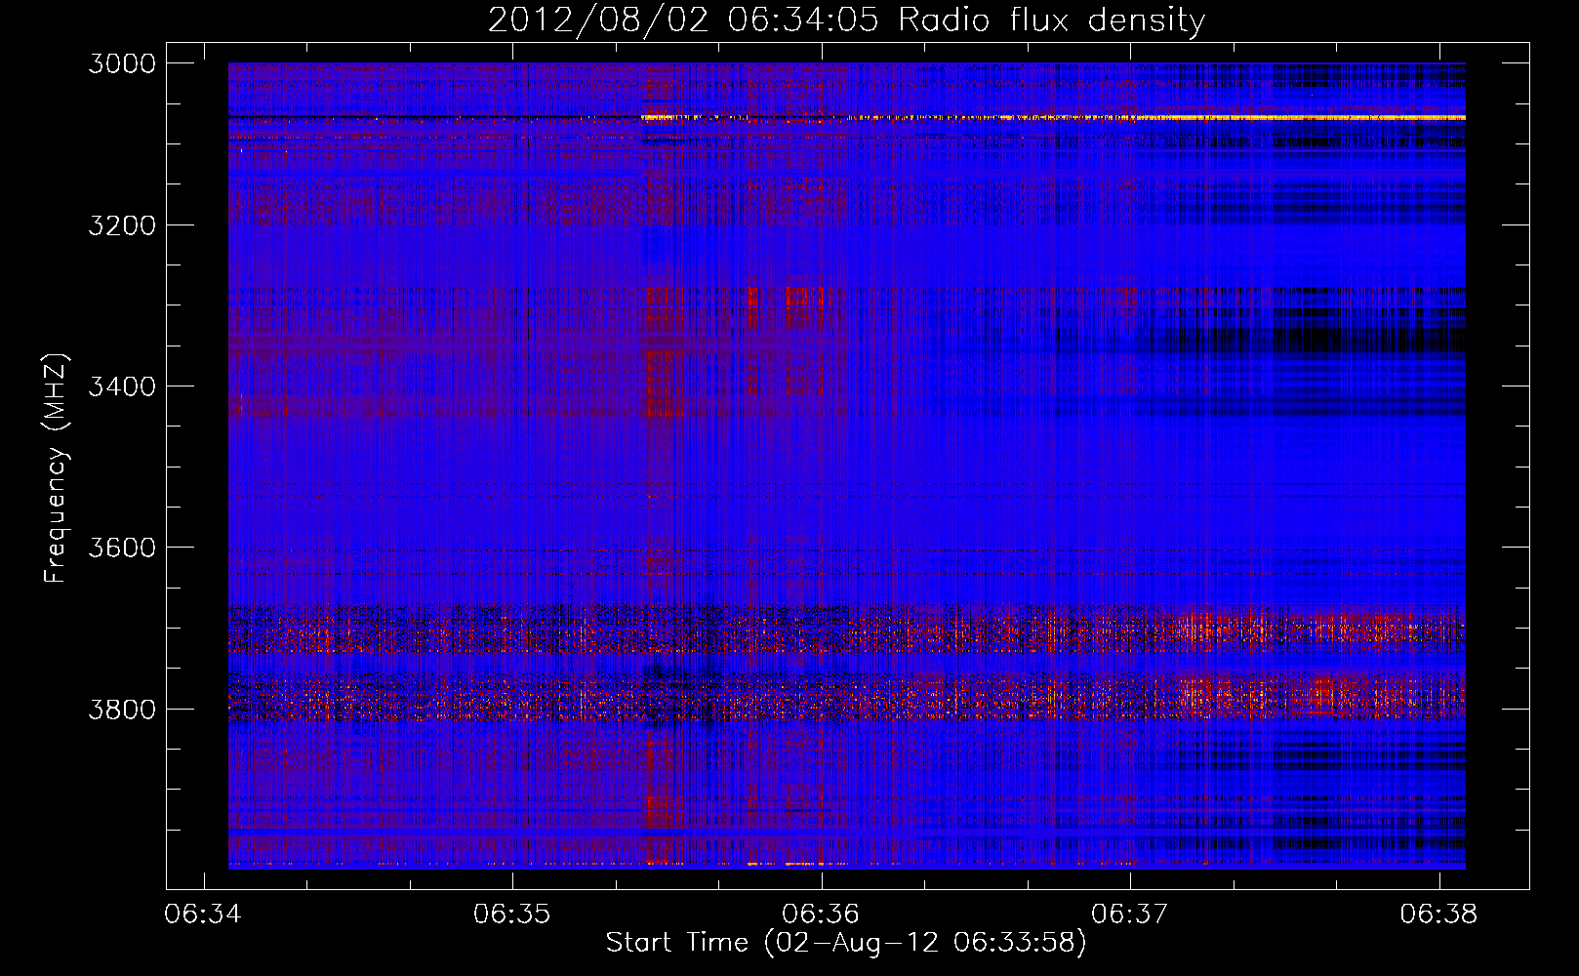Click the 'Frequency (MHZ)' axis title
The height and width of the screenshot is (976, 1579).
(57, 468)
